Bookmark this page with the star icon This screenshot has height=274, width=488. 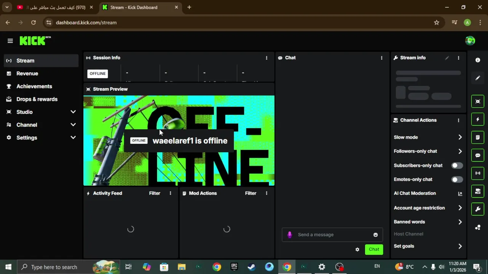437,22
